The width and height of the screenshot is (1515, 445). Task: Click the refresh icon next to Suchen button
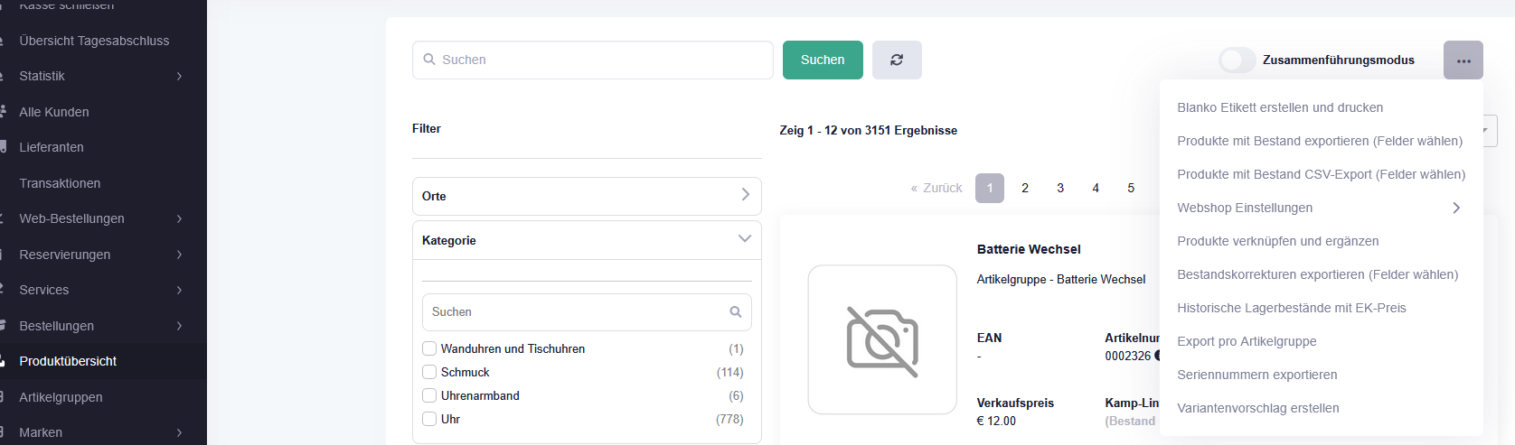pos(896,60)
